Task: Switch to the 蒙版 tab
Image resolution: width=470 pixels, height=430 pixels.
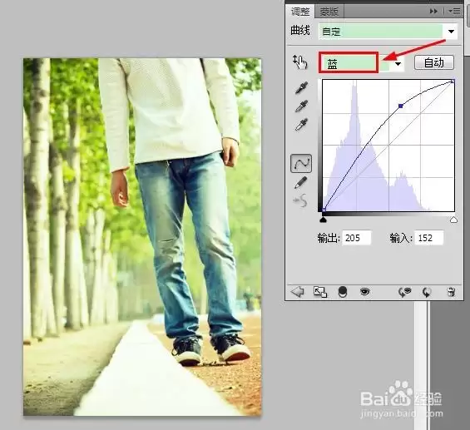Action: (329, 12)
